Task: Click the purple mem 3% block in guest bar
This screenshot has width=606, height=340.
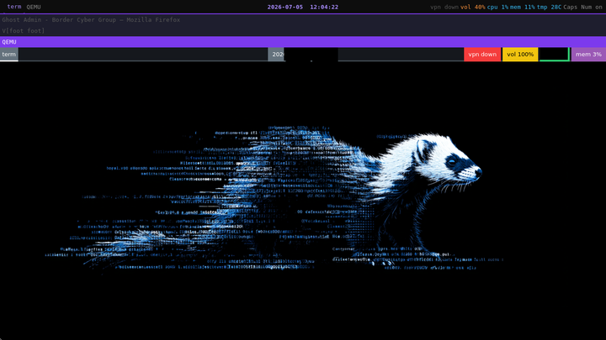Action: point(588,55)
